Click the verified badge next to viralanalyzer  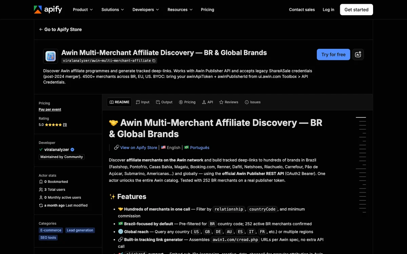pyautogui.click(x=72, y=150)
